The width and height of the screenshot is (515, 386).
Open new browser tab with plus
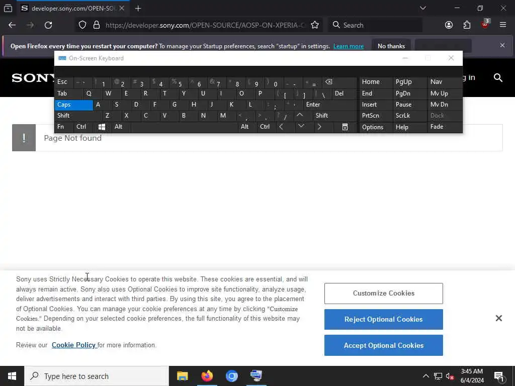click(138, 9)
